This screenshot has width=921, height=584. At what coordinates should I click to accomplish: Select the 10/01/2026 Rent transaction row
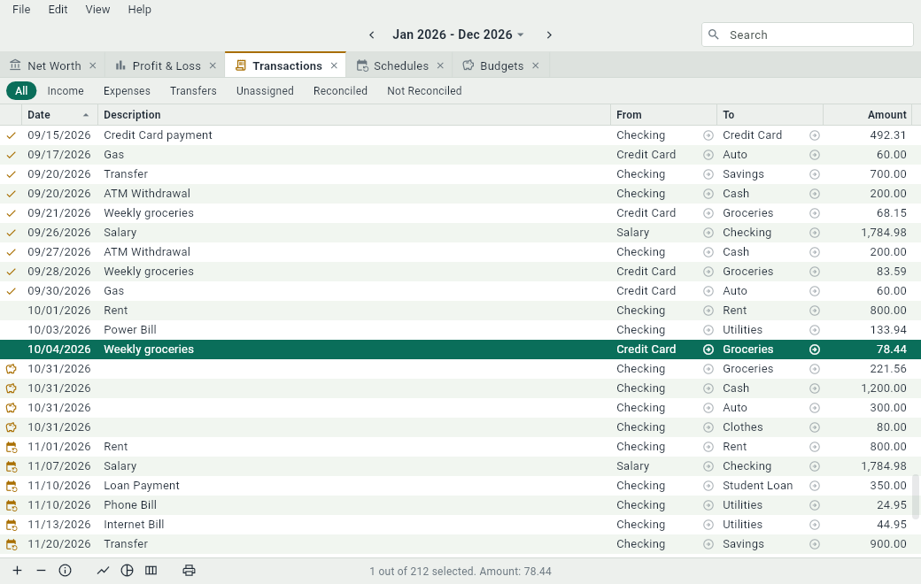[456, 311]
